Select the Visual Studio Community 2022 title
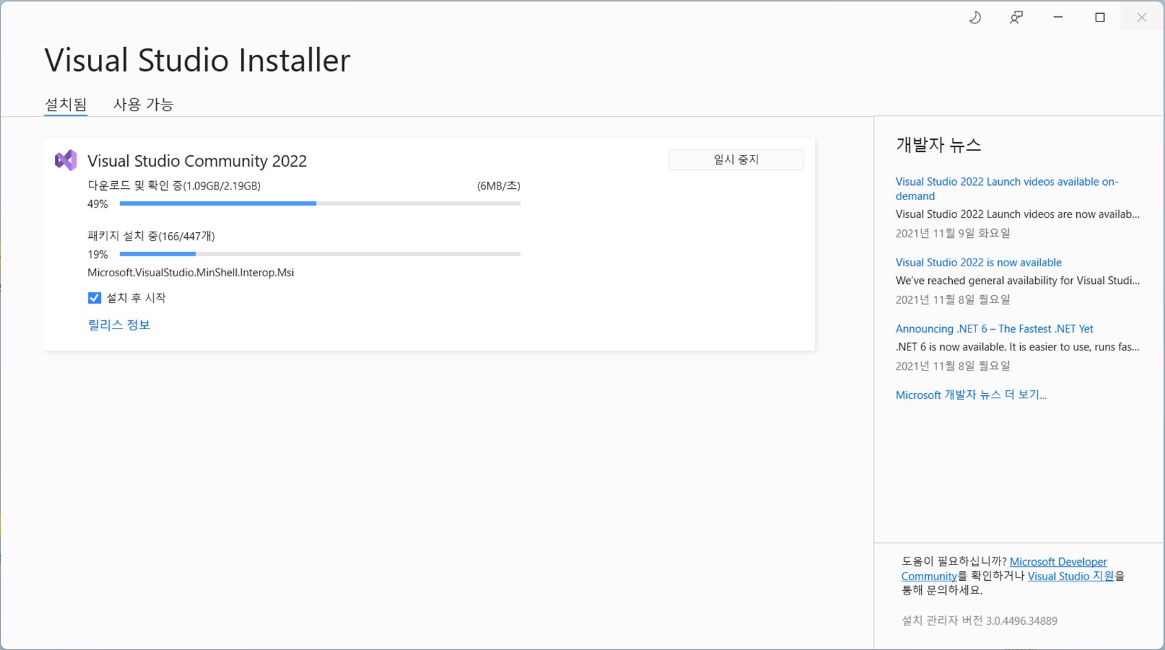The height and width of the screenshot is (650, 1165). (x=197, y=160)
